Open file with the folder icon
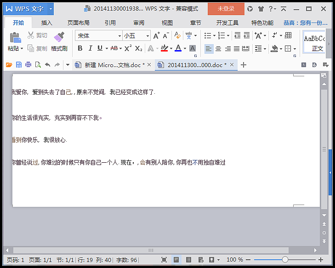Screen dimensions: 335x268 (9, 65)
